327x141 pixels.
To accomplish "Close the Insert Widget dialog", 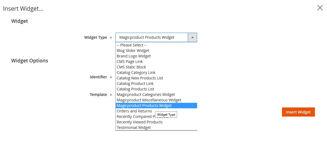I will pyautogui.click(x=320, y=8).
